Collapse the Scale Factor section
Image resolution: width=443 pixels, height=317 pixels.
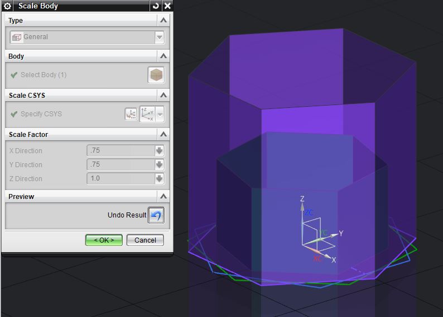(x=163, y=134)
